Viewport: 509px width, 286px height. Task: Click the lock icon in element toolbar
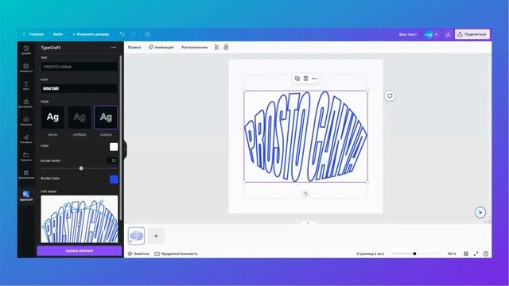click(226, 48)
